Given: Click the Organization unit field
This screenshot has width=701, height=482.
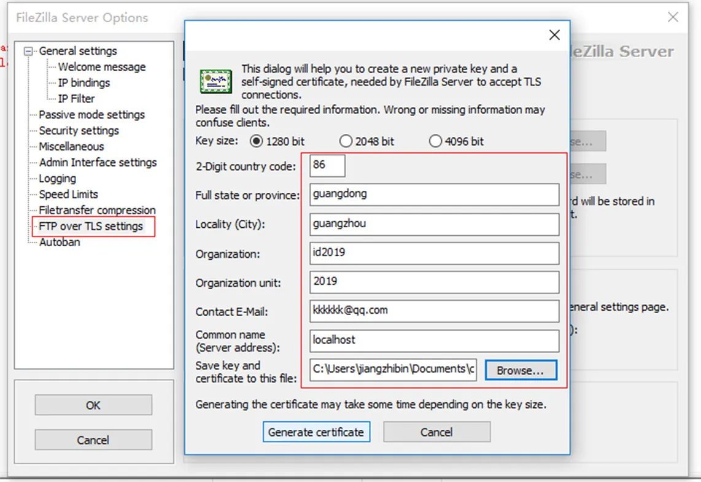Looking at the screenshot, I should tap(434, 282).
